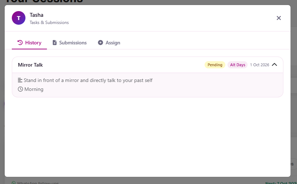297x184 pixels.
Task: Click Tasha's purple avatar circle
Action: coord(19,18)
